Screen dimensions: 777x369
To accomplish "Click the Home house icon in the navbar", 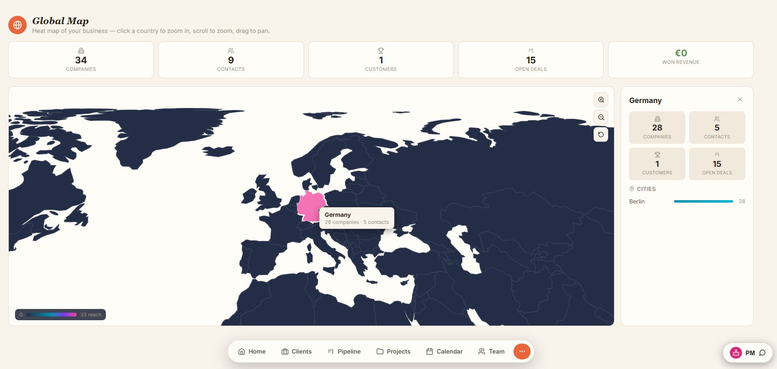I will pyautogui.click(x=242, y=351).
